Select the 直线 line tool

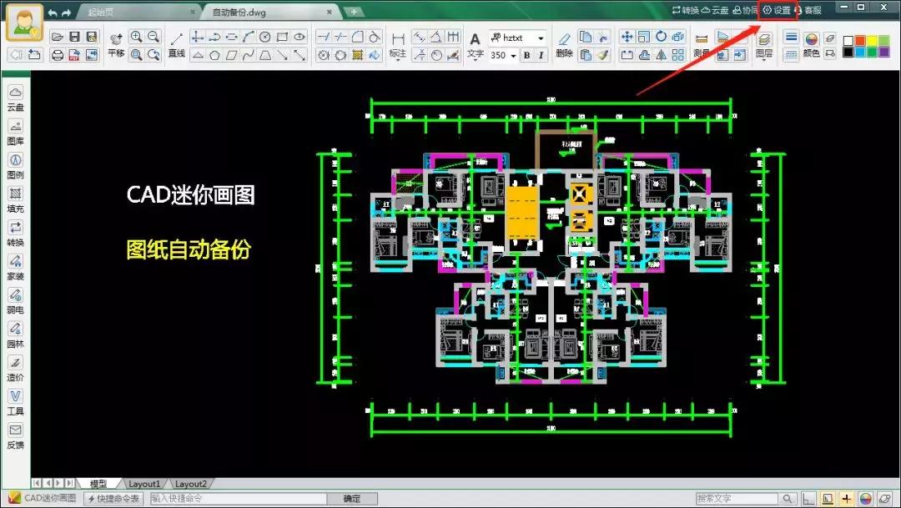[177, 45]
